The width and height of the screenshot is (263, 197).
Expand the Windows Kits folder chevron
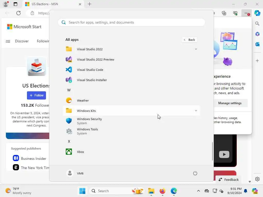pos(196,111)
